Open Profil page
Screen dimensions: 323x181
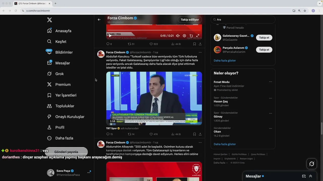coord(56,127)
